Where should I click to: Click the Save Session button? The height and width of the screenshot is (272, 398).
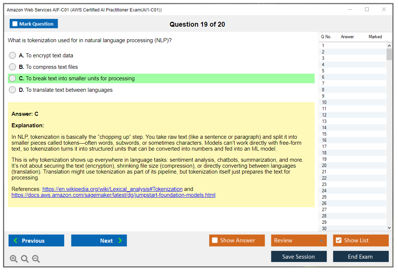[x=299, y=256]
